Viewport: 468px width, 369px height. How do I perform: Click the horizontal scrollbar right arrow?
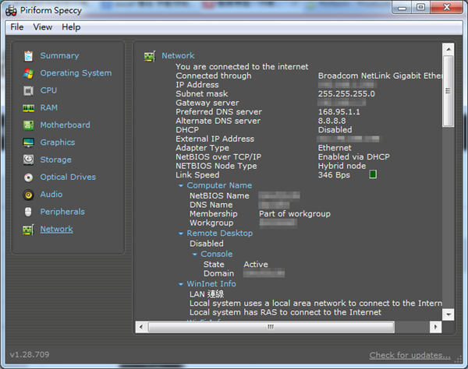click(x=436, y=327)
